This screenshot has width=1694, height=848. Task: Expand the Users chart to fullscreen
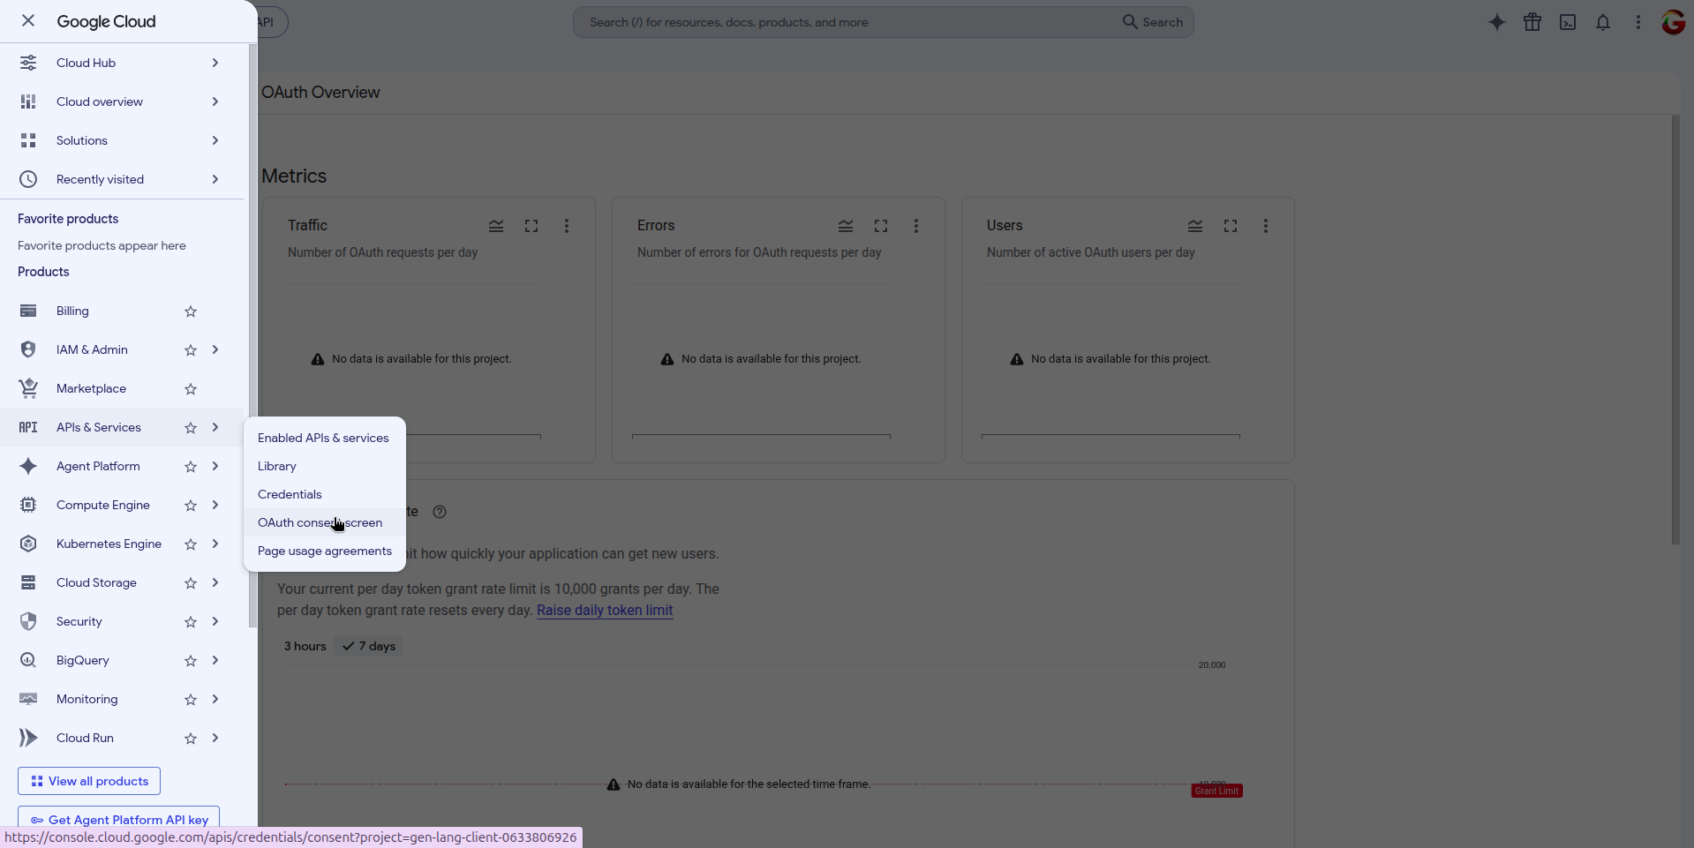point(1231,226)
